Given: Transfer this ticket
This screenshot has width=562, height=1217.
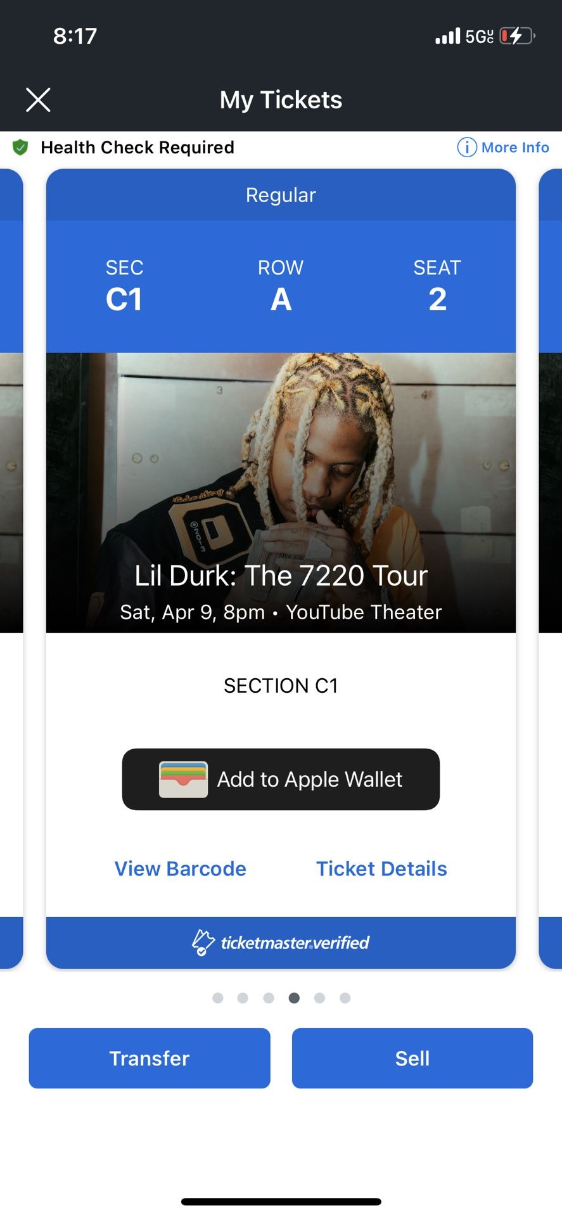Looking at the screenshot, I should coord(150,1058).
